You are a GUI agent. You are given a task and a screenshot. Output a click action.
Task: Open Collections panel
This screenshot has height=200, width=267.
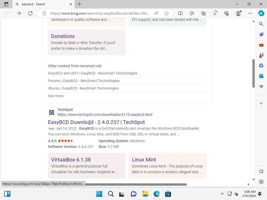(x=203, y=13)
